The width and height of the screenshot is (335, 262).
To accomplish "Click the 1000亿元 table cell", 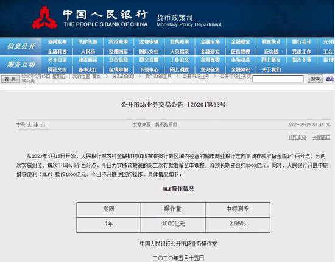I will coord(173,225).
